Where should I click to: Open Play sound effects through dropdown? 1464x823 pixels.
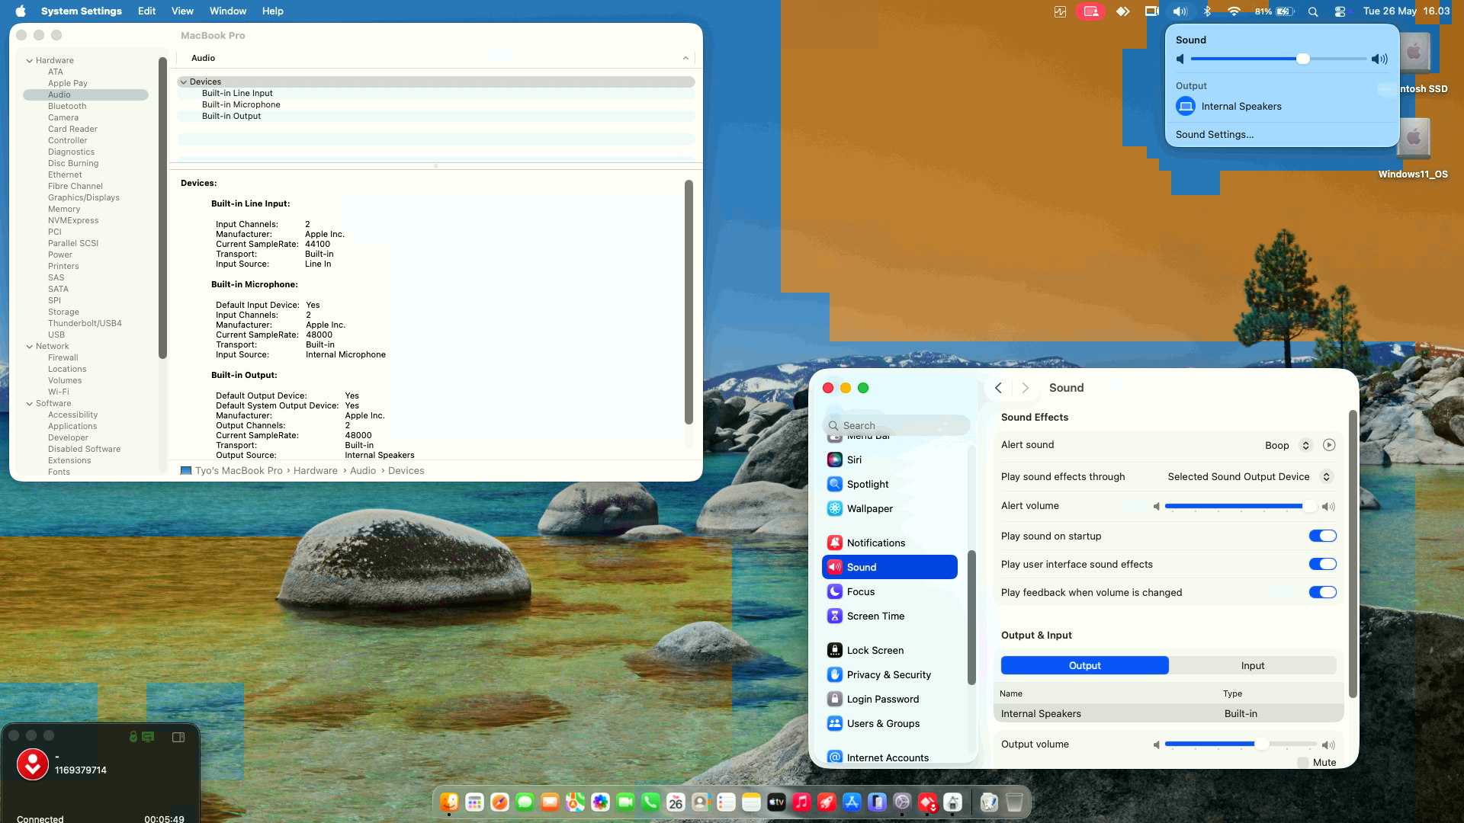point(1249,476)
